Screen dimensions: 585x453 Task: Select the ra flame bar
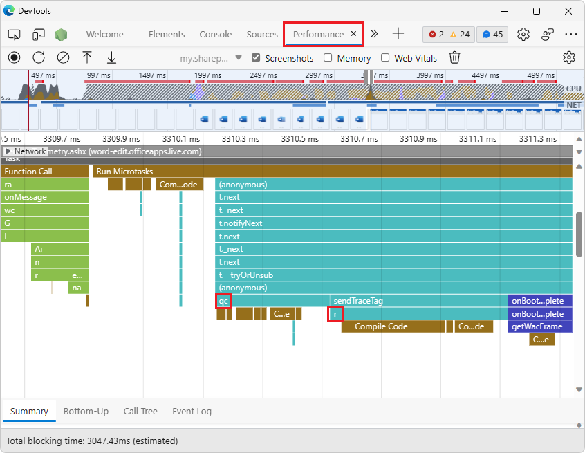(44, 185)
